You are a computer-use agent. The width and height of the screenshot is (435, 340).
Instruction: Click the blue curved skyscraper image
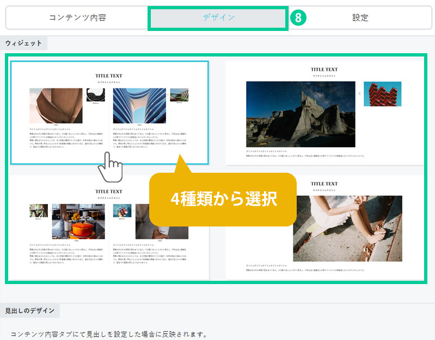point(139,106)
